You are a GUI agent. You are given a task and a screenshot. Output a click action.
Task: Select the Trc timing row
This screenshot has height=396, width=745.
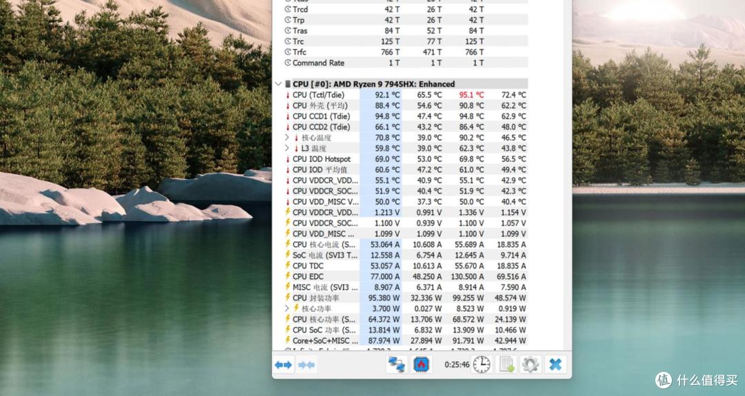(406, 41)
